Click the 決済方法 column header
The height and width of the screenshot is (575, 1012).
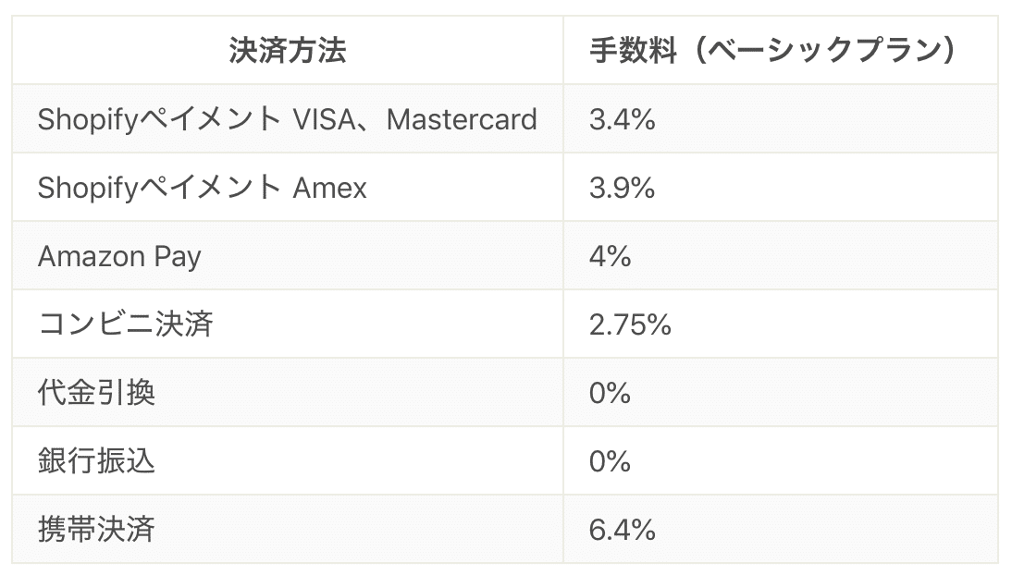click(288, 51)
